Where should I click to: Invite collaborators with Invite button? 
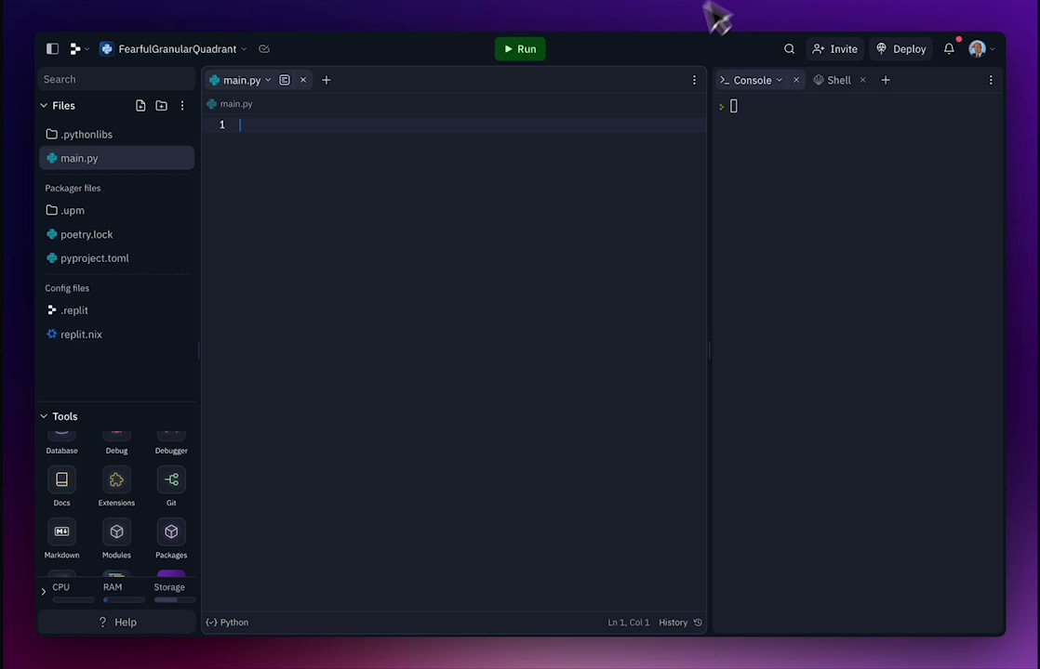[834, 49]
